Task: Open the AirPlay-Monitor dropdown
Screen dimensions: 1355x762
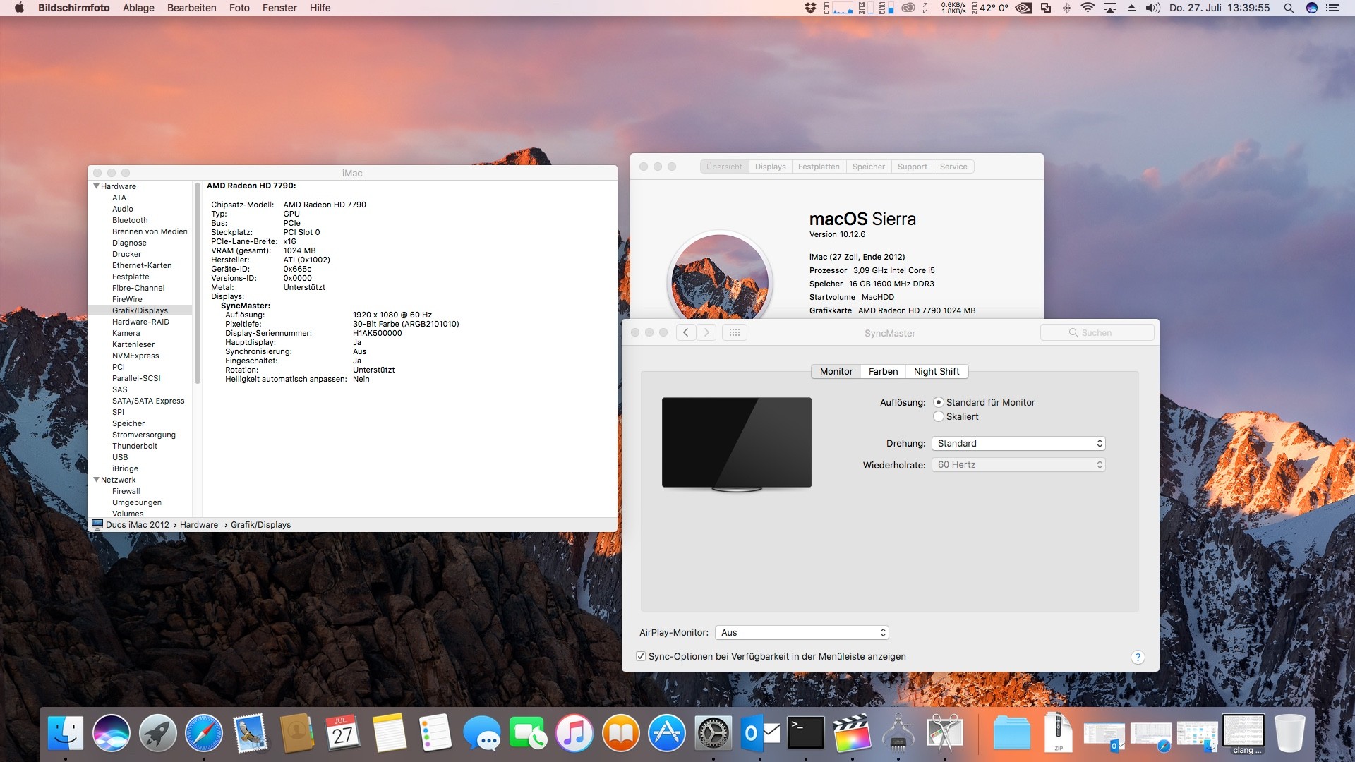Action: 801,632
